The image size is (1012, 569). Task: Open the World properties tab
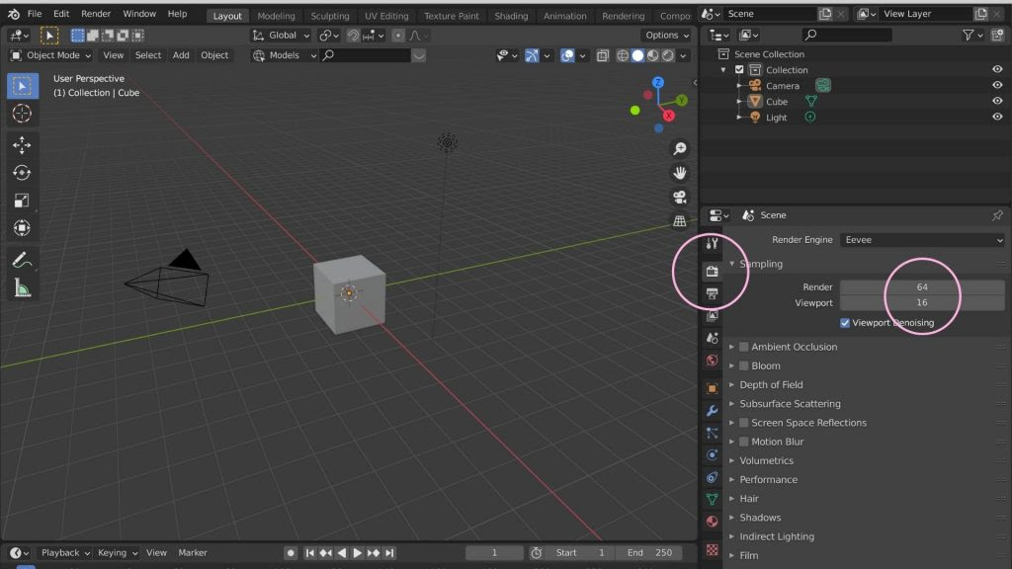click(712, 361)
